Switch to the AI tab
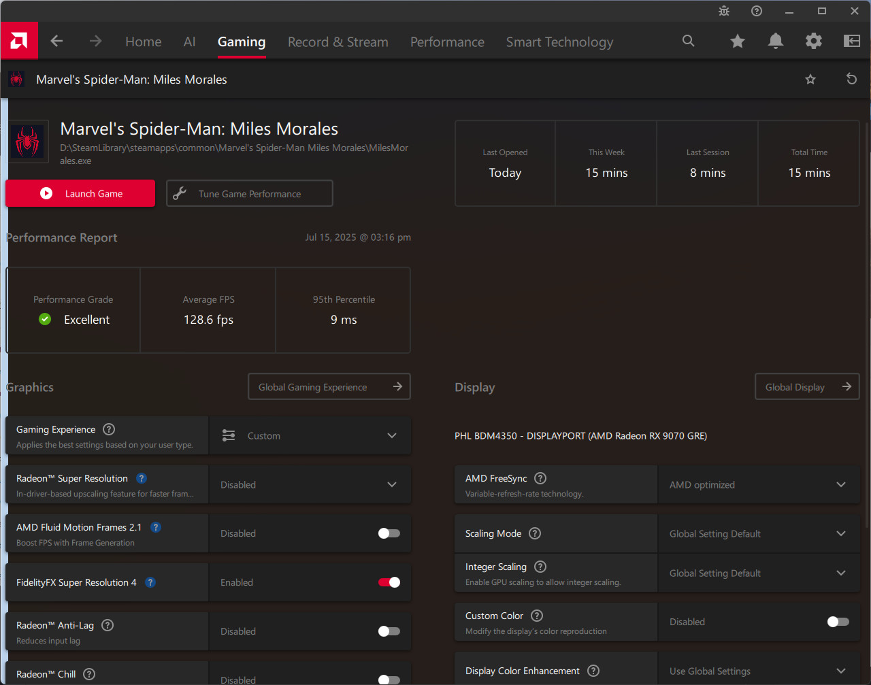The image size is (871, 685). pos(190,41)
